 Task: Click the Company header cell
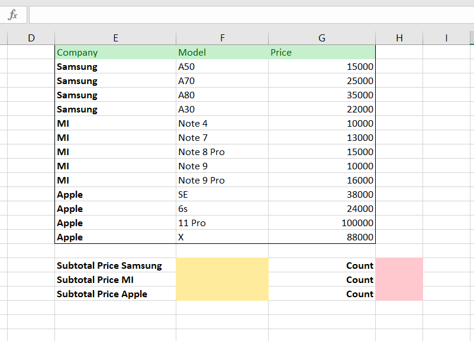coord(115,52)
